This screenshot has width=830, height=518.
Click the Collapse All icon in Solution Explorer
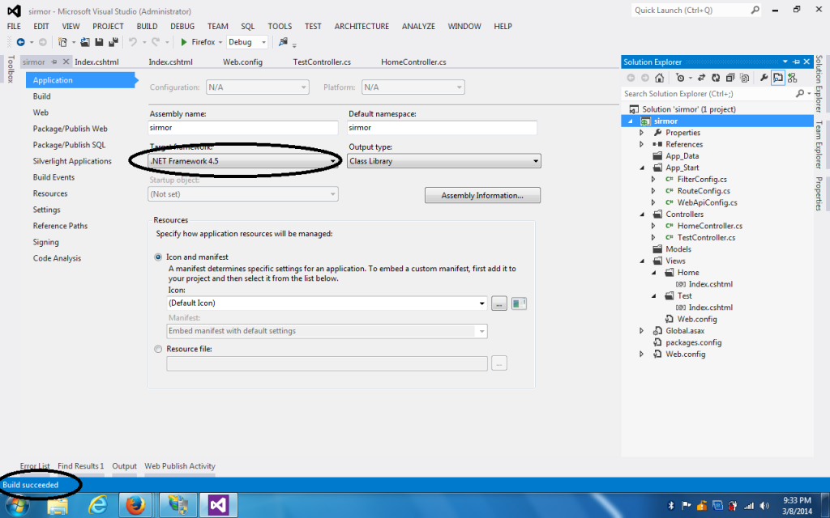pyautogui.click(x=730, y=79)
